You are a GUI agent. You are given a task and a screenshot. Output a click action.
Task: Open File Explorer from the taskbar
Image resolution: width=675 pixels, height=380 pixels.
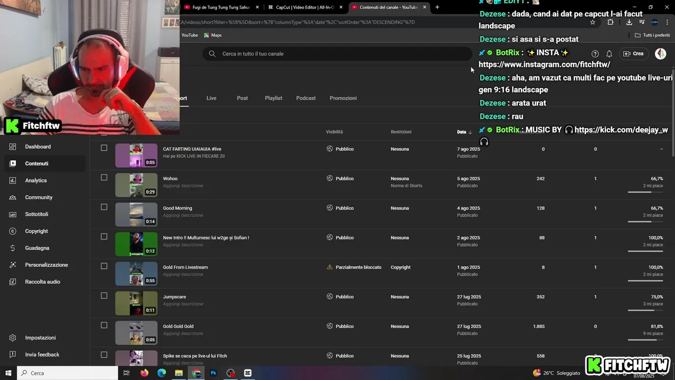click(x=179, y=373)
